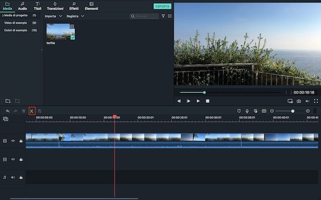
Task: Open preview display settings icon
Action: click(290, 101)
